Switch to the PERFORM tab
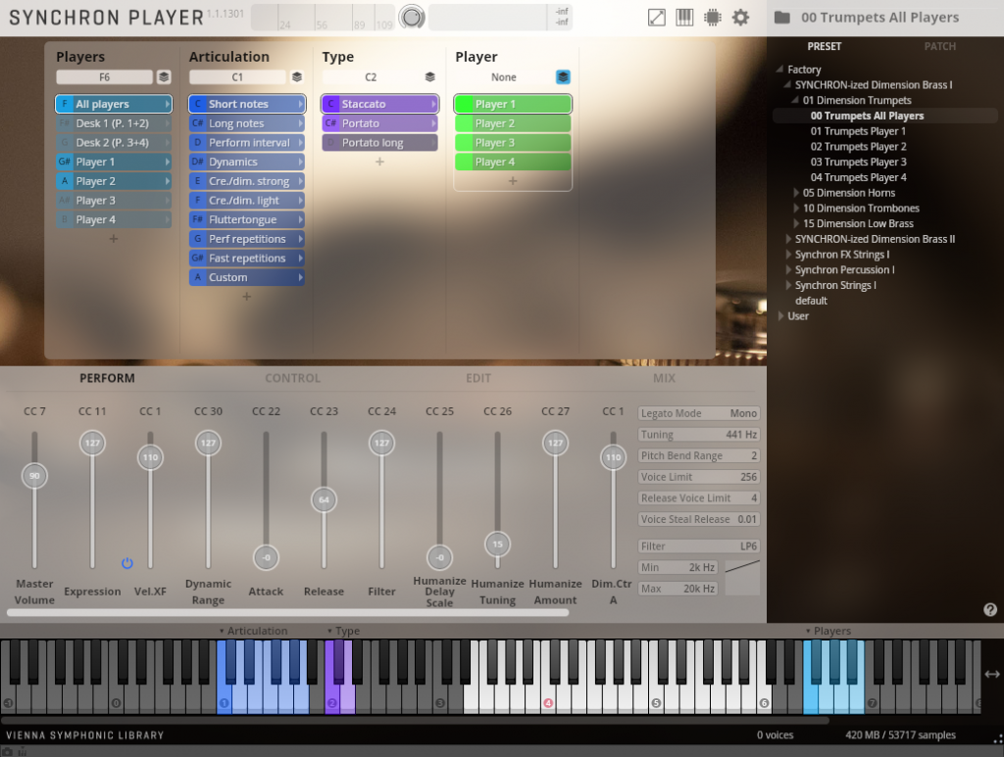 (x=107, y=378)
